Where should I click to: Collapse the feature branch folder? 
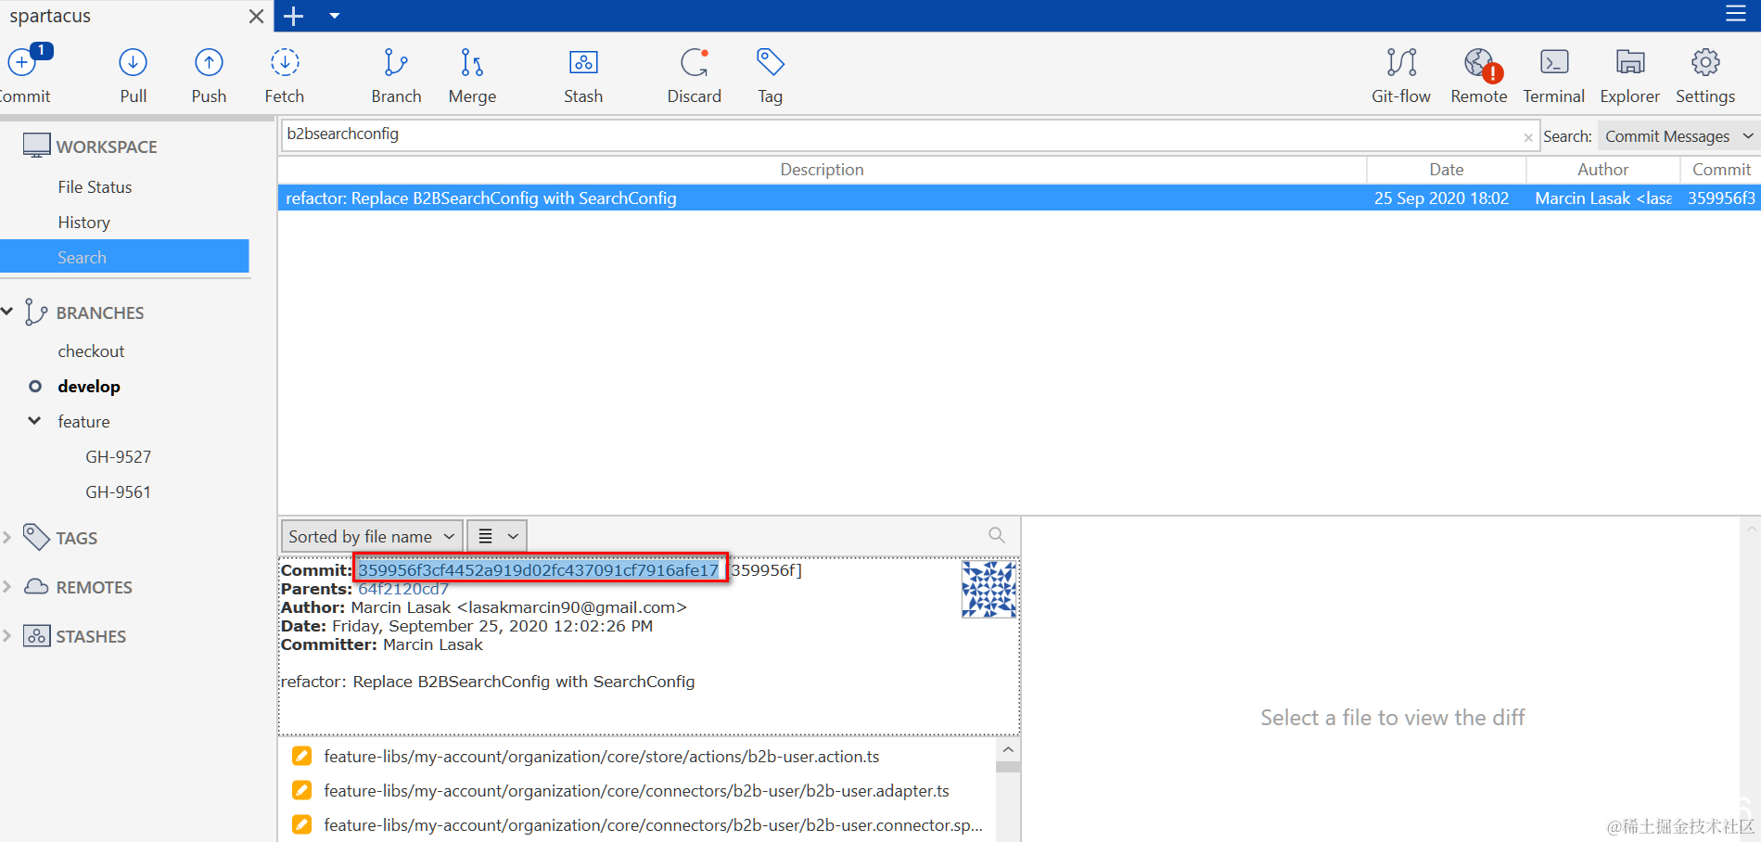click(34, 421)
